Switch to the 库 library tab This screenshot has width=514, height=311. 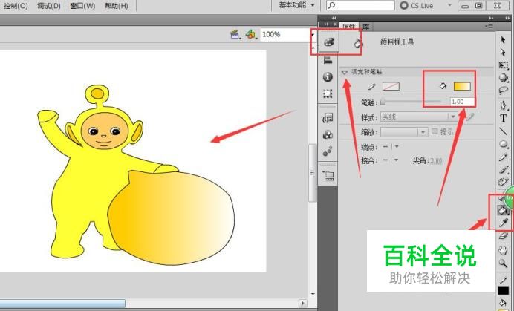click(x=366, y=27)
